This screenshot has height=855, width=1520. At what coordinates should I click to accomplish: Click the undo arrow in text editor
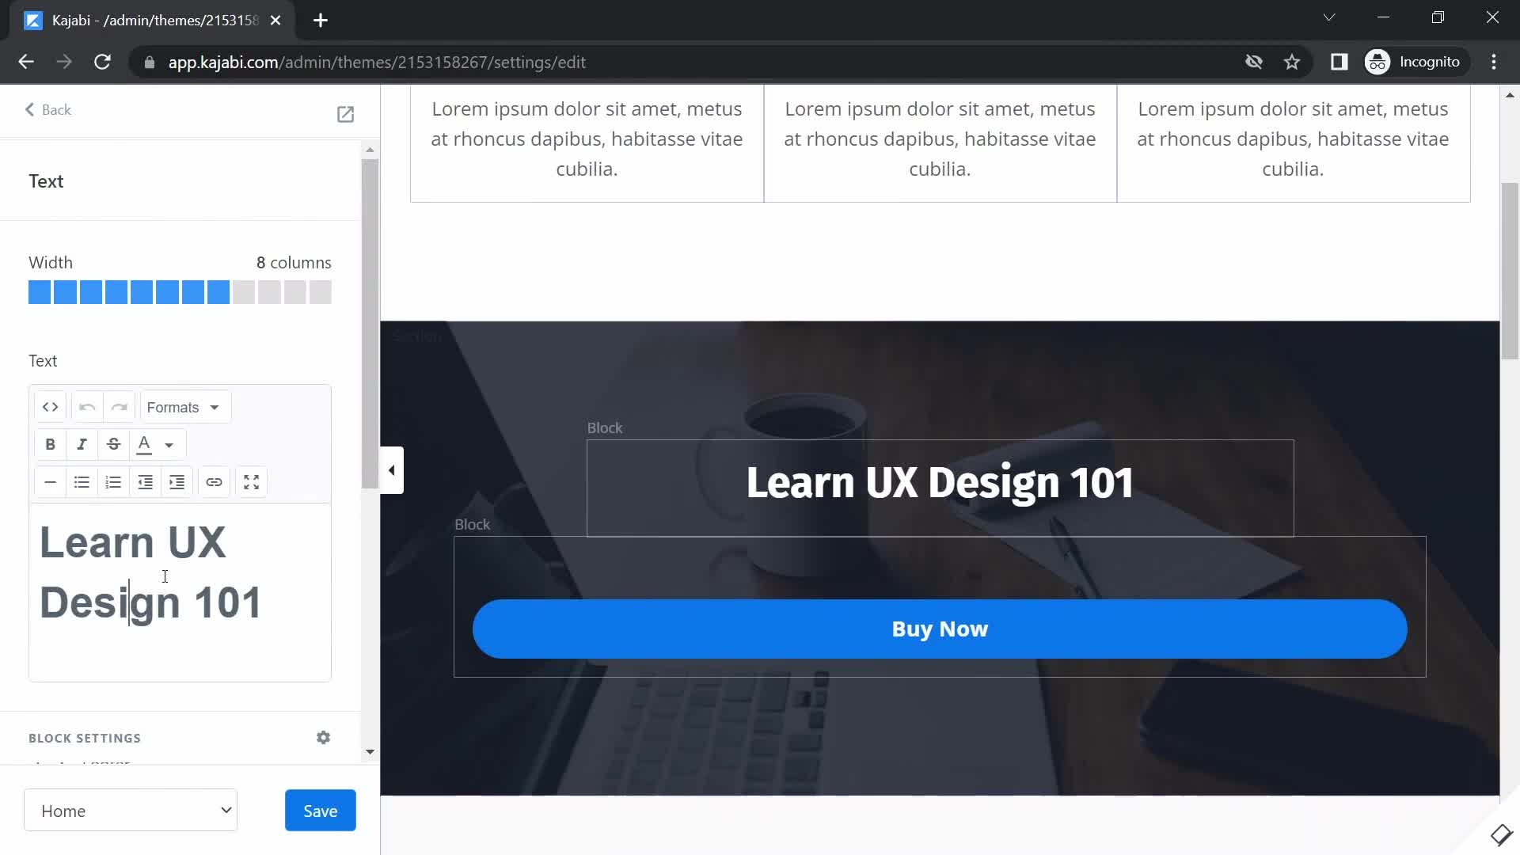[x=87, y=407]
